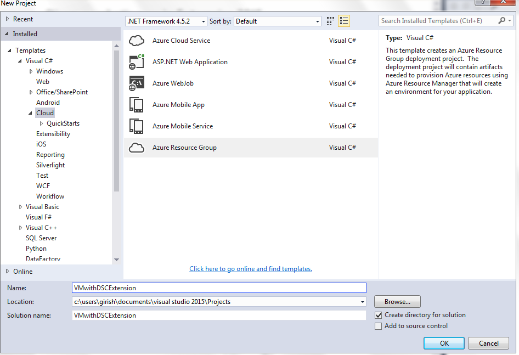The width and height of the screenshot is (519, 355).
Task: Click the search options dropdown arrow
Action: 510,20
